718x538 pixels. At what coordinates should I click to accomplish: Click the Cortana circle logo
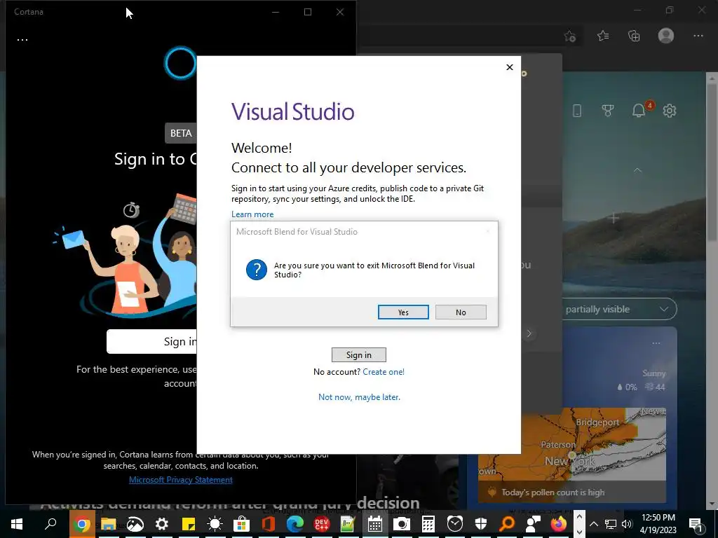(x=180, y=62)
